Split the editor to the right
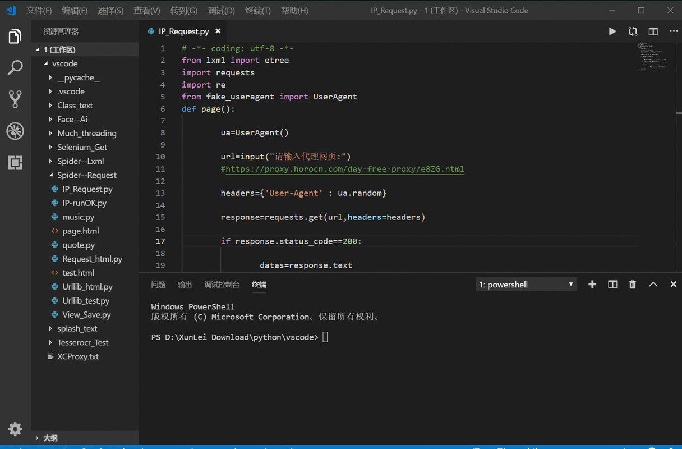682x449 pixels. 653,31
